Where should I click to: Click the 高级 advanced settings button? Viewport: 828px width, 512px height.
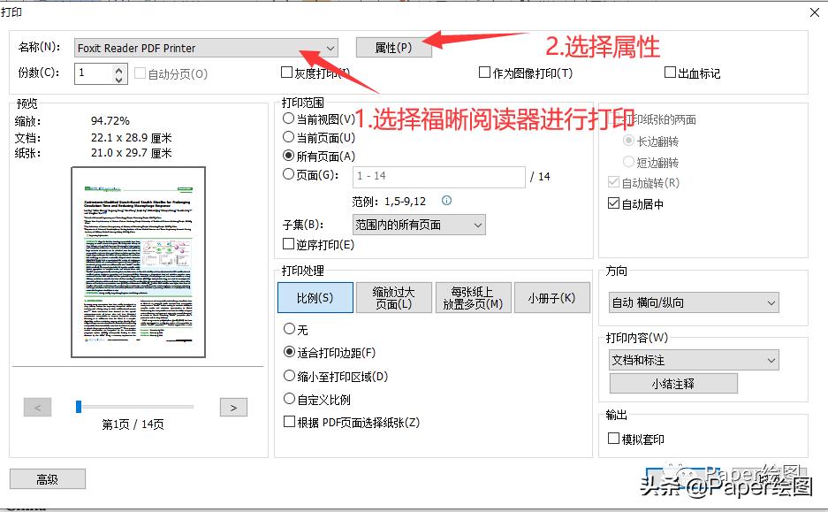point(47,478)
